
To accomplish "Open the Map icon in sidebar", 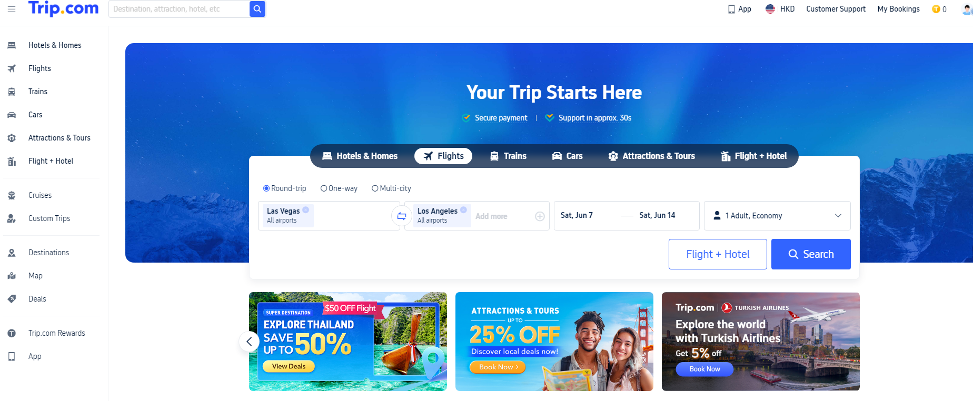I will [x=12, y=276].
